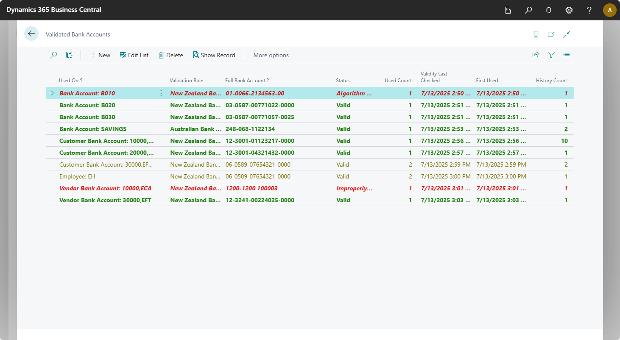Go back using the back arrow button
The image size is (620, 340).
(x=31, y=34)
